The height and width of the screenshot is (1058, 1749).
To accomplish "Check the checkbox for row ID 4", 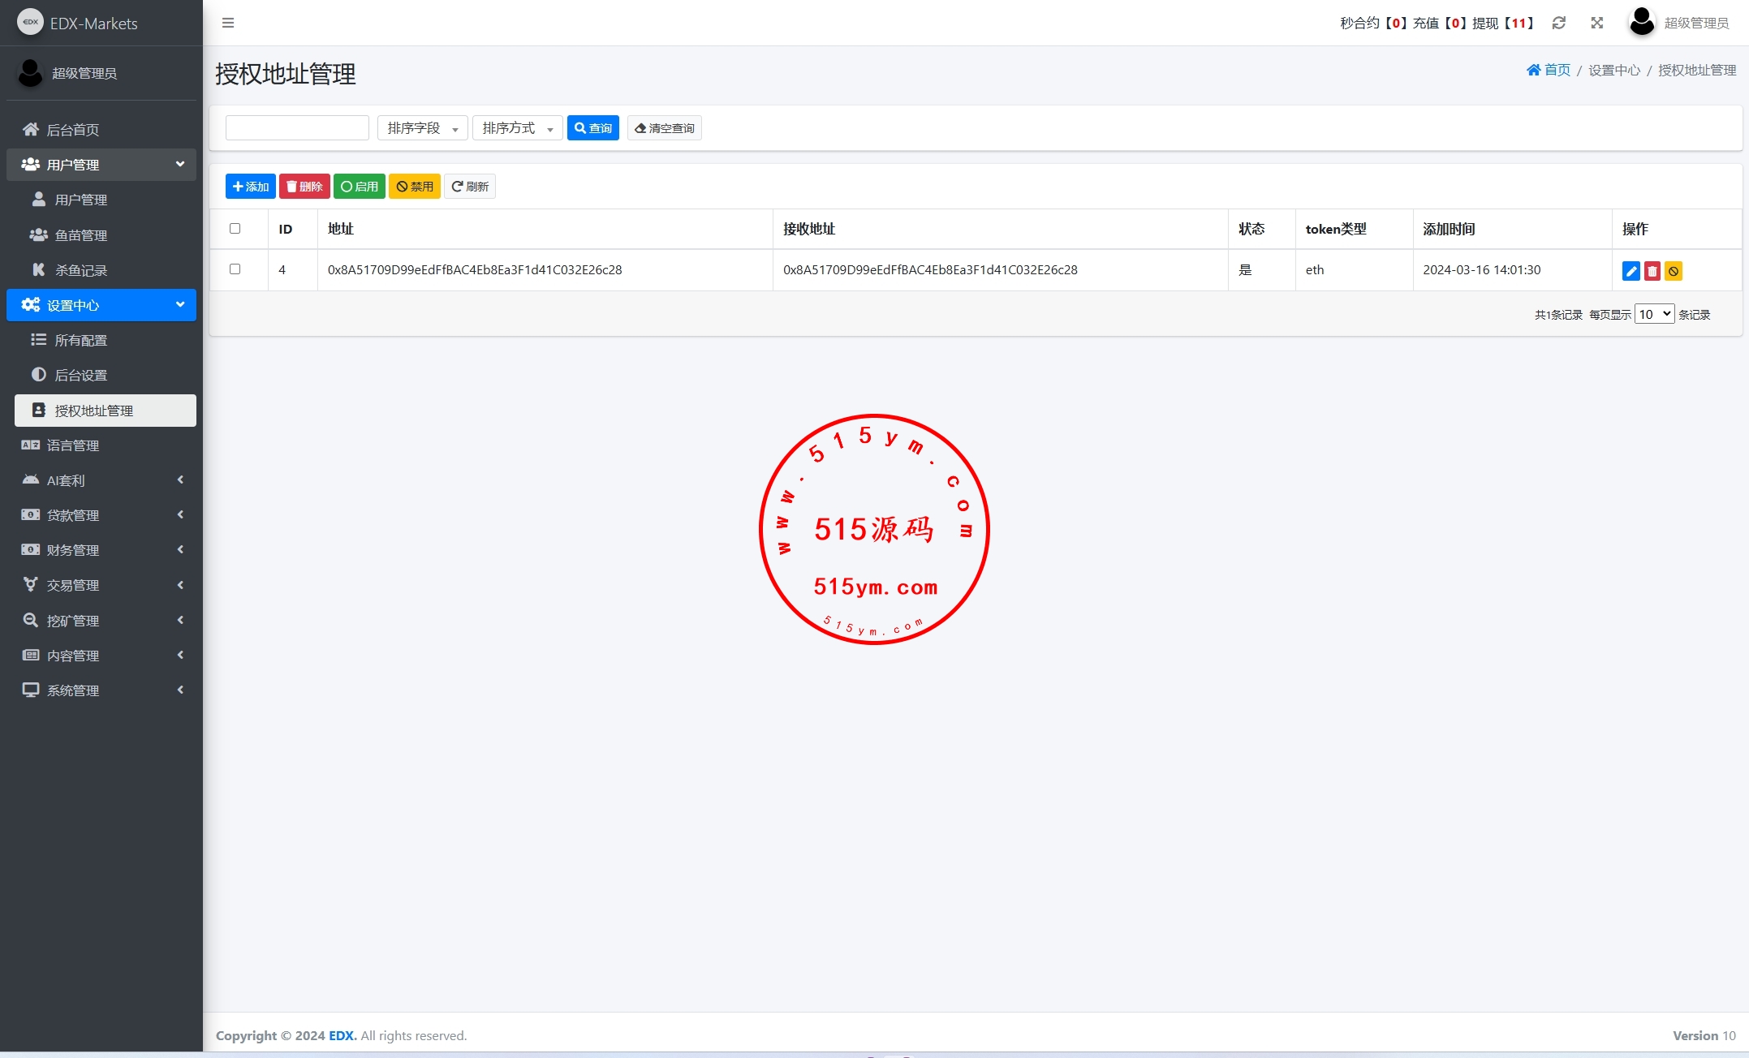I will 235,269.
